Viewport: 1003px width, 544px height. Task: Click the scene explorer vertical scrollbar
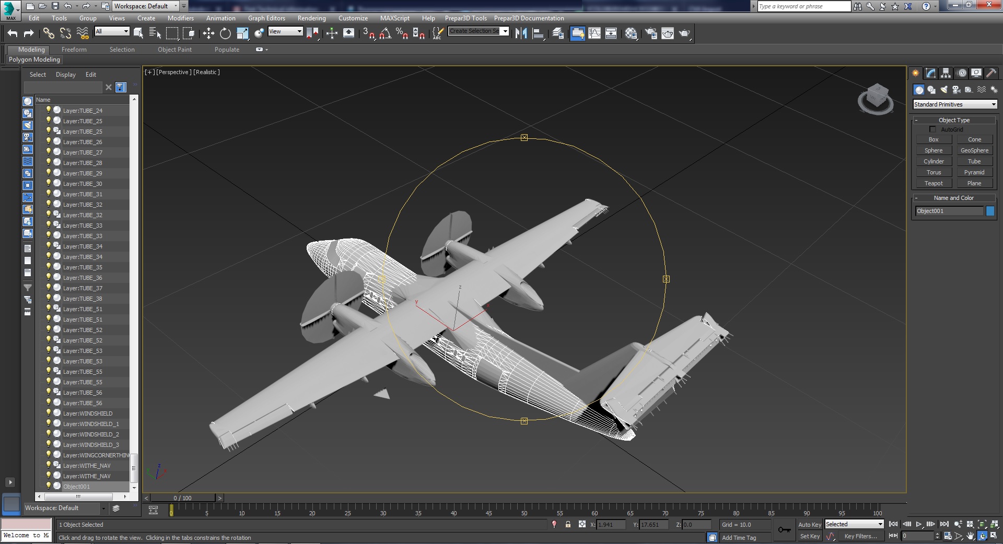click(134, 467)
